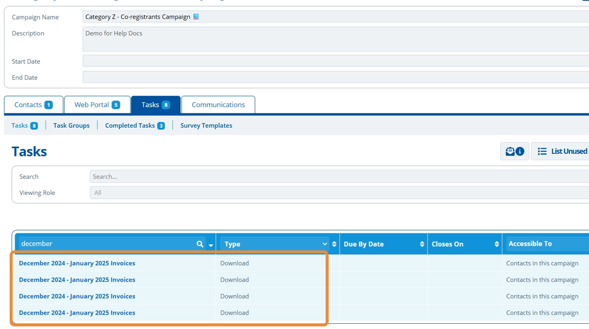
Task: Click the End Date field
Action: tap(336, 77)
